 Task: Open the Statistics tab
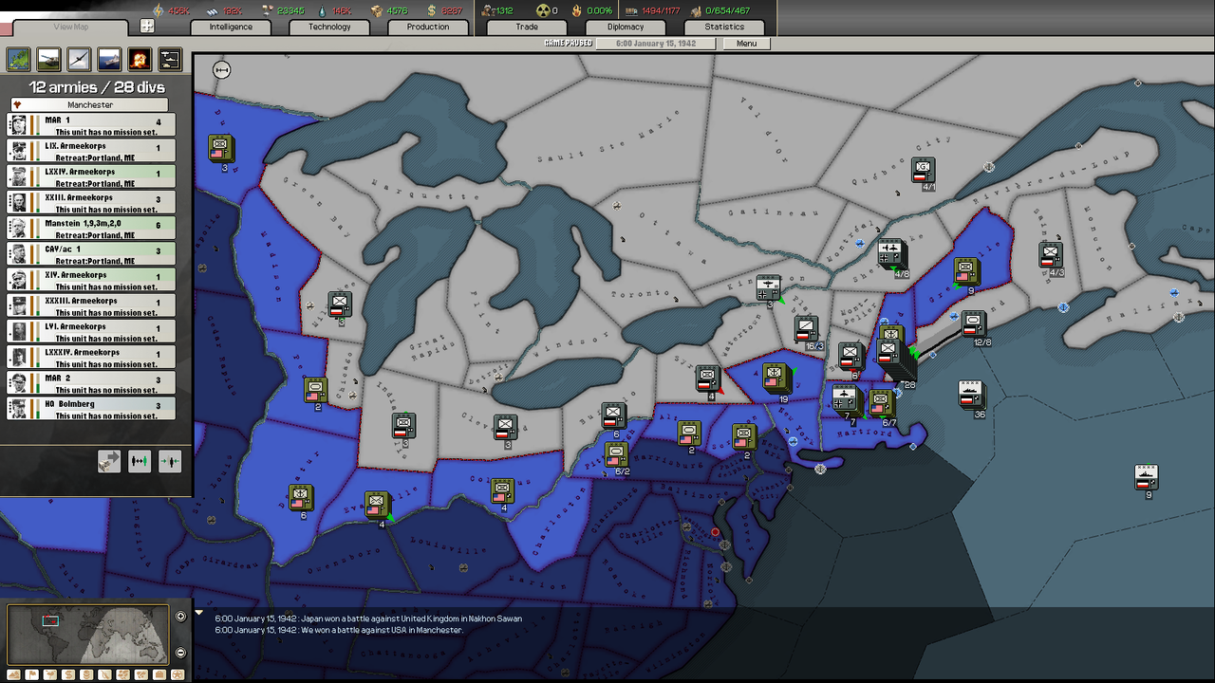(724, 27)
